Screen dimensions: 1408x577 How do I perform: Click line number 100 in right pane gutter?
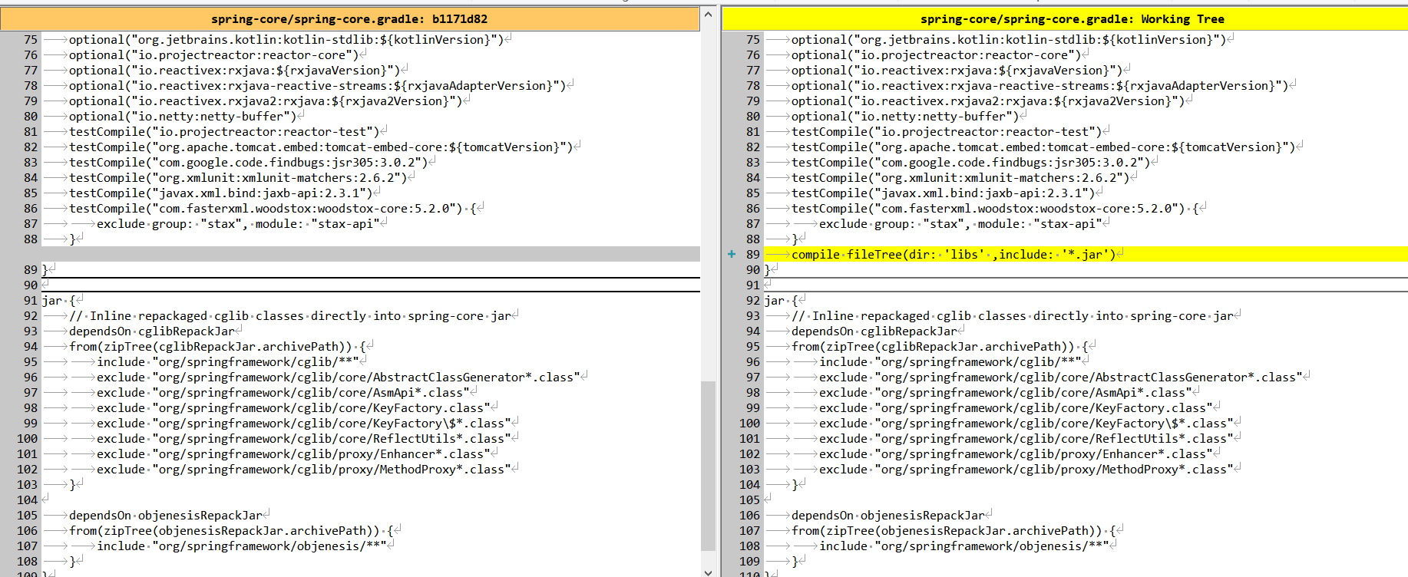point(749,424)
